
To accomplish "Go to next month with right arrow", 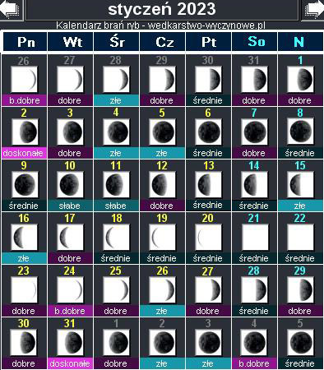I will pyautogui.click(x=313, y=9).
